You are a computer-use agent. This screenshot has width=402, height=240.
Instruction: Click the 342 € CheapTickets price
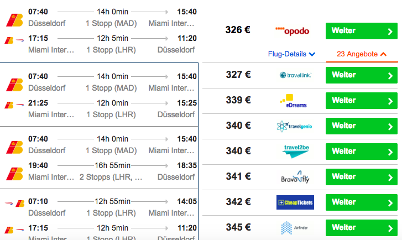coord(238,202)
